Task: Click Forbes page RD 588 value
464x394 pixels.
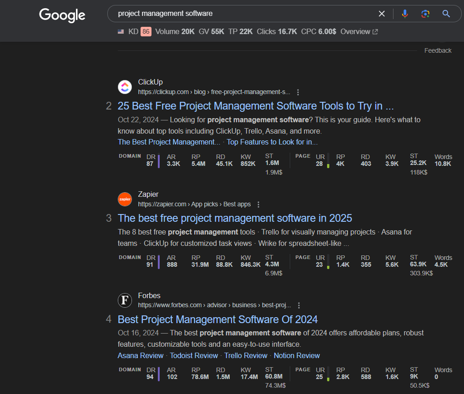Action: click(x=366, y=377)
